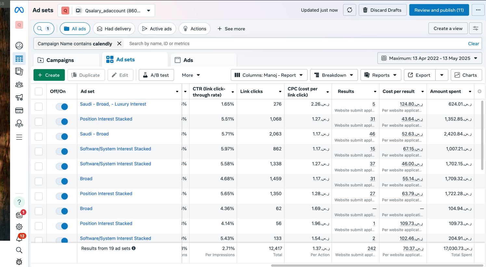The height and width of the screenshot is (267, 486).
Task: Open the Help question mark icon
Action: (x=19, y=202)
